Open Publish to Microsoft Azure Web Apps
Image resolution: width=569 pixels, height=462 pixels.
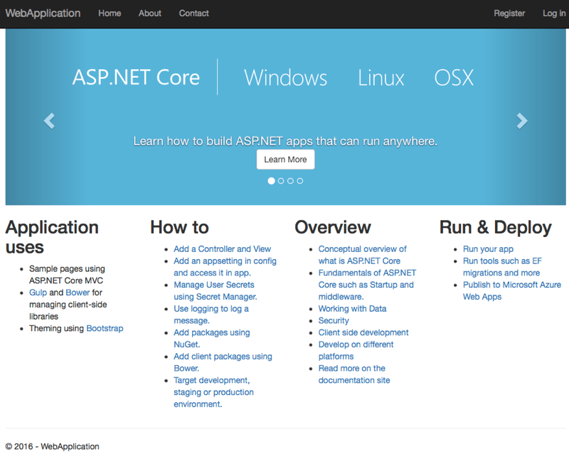[x=511, y=290]
